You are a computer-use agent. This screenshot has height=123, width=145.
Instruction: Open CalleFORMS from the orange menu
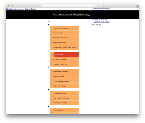point(58,33)
